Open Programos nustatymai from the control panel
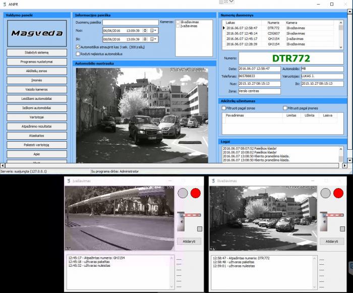This screenshot has height=293, width=353. pos(37,62)
